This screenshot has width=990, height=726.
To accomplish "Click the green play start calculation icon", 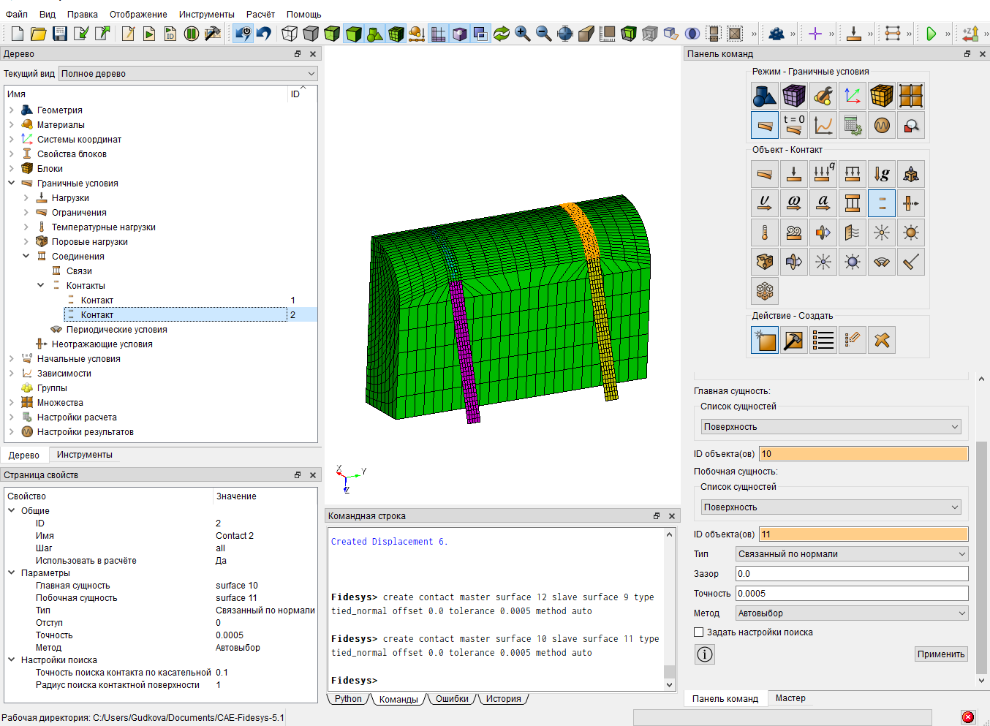I will pos(931,34).
